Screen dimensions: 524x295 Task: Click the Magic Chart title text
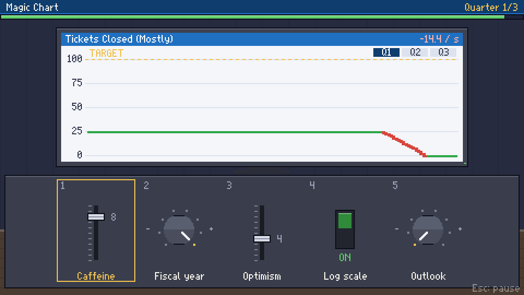(x=32, y=7)
